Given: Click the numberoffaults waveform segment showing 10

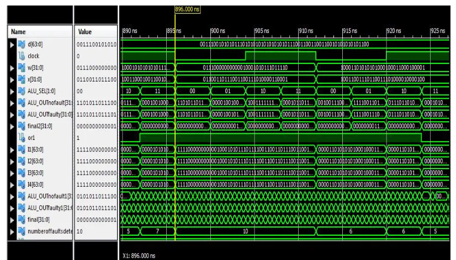Looking at the screenshot, I should click(246, 231).
